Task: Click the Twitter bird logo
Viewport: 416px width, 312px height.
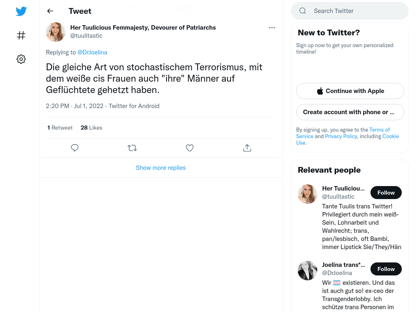Action: coord(21,11)
